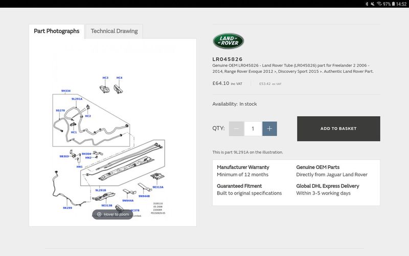This screenshot has width=409, height=256.
Task: Tap the Bluetooth status bar icon
Action: coord(367,4)
